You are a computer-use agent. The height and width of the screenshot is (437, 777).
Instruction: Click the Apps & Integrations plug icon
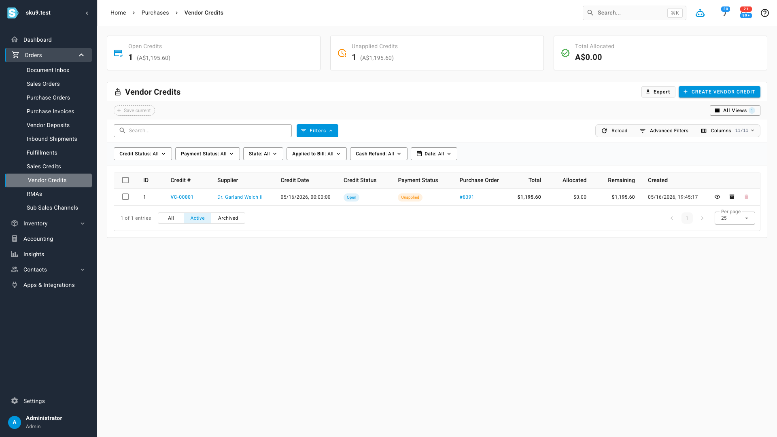[x=15, y=285]
